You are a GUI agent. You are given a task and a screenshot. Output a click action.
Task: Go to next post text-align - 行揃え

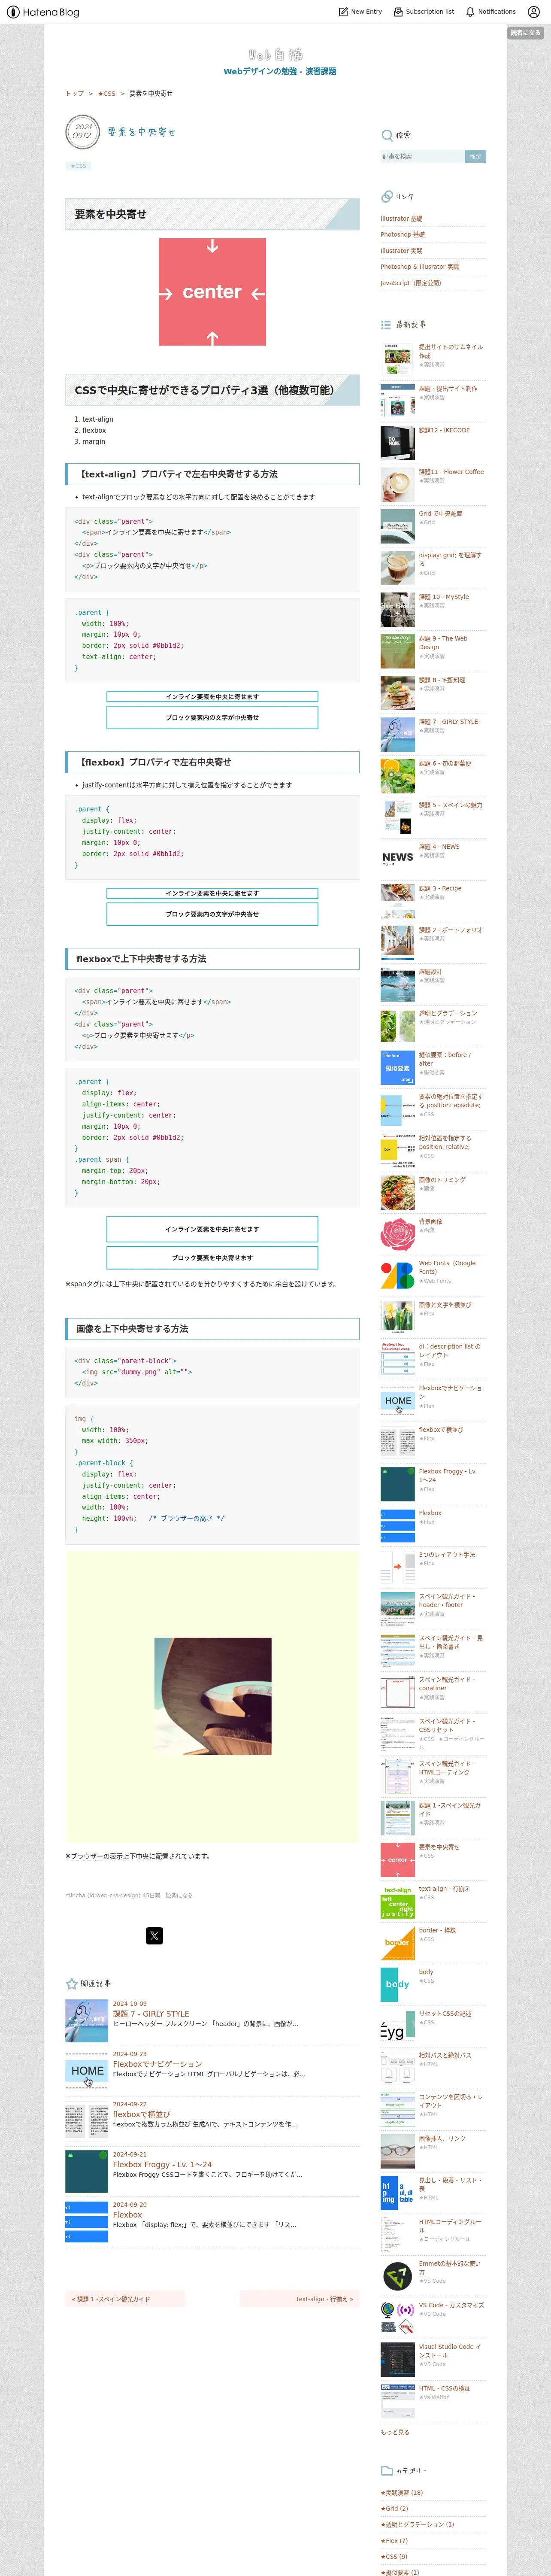click(299, 2299)
